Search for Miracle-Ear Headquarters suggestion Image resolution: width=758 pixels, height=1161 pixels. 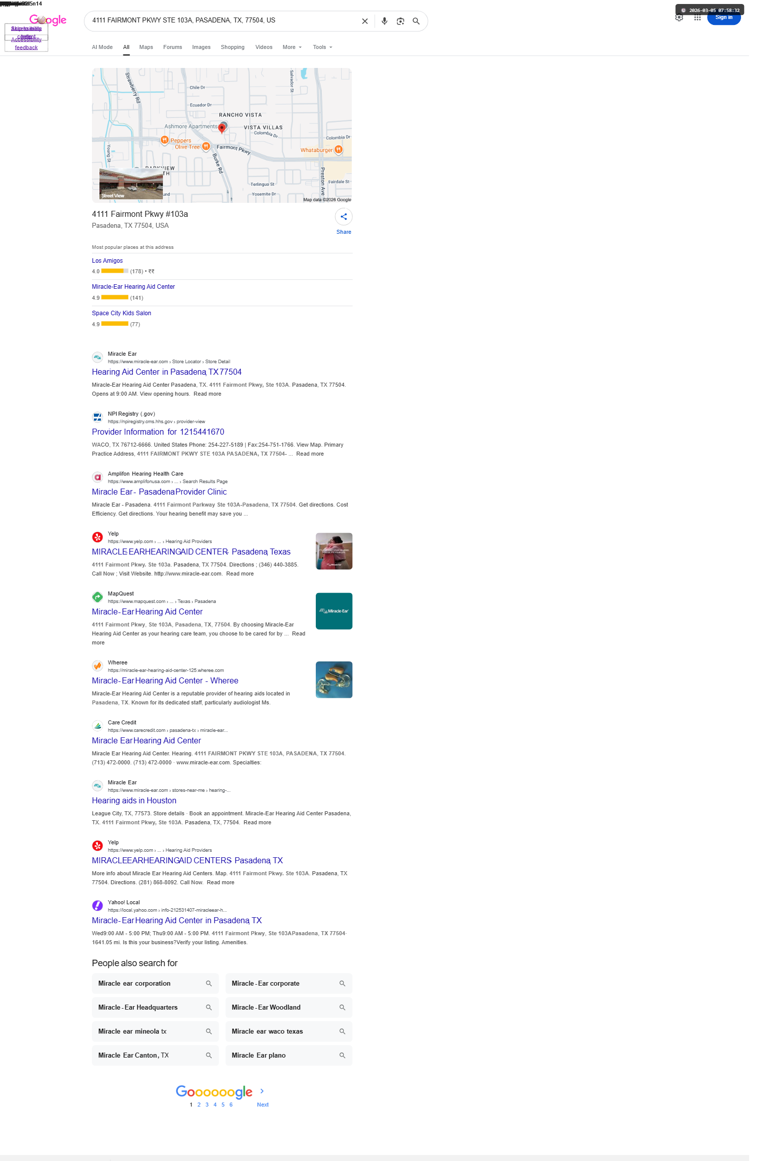(x=155, y=1007)
